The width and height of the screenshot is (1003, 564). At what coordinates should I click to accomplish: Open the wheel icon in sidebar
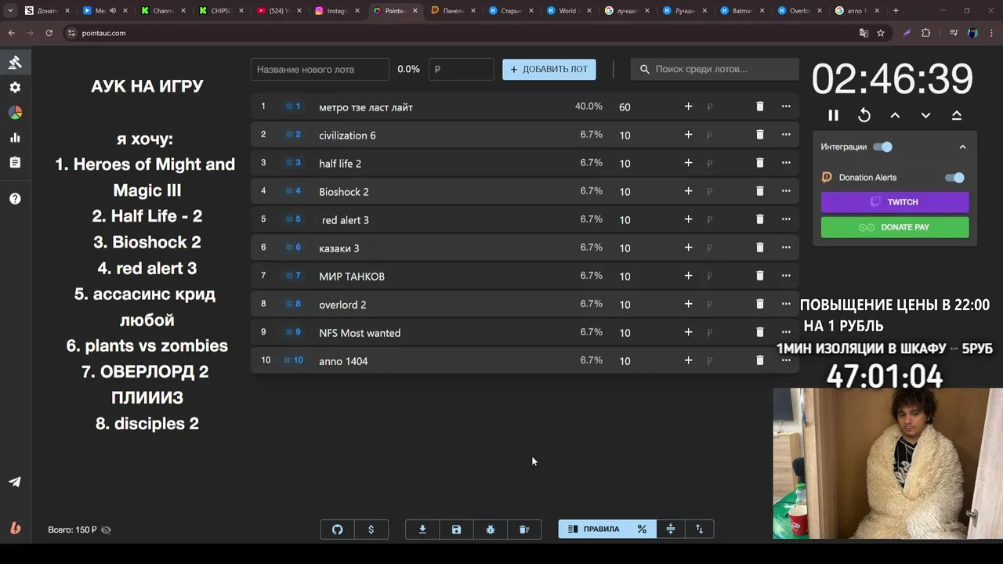coord(15,113)
